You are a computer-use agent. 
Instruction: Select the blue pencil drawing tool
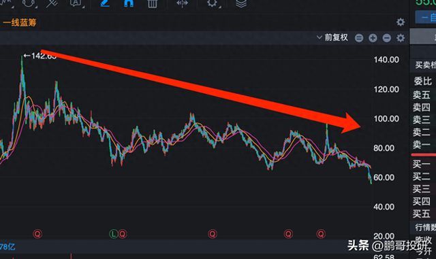point(105,3)
